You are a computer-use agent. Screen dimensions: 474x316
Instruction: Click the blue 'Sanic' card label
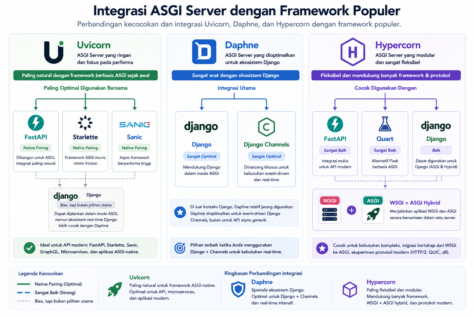pyautogui.click(x=135, y=137)
